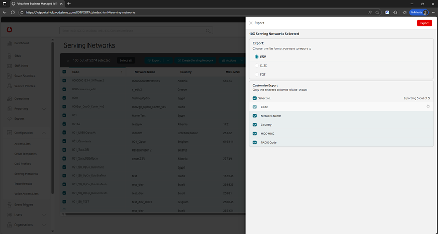
Task: Select the XLSX file format option
Action: 257,65
